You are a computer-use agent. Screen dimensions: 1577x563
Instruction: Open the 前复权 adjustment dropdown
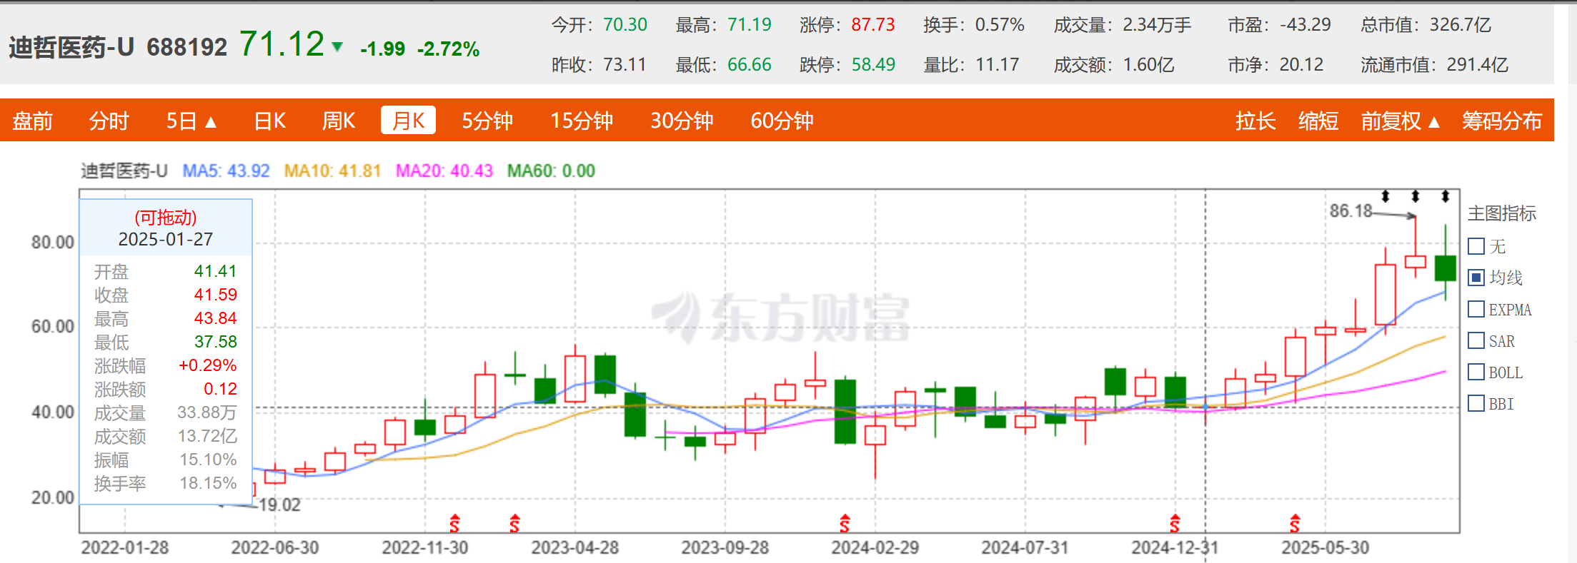tap(1400, 121)
